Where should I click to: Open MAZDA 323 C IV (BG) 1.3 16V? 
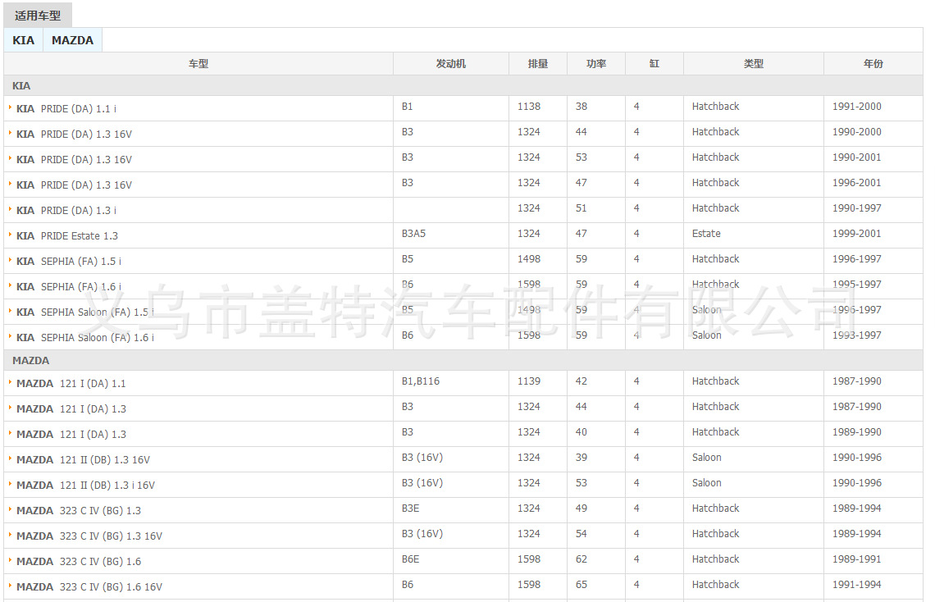coord(89,536)
